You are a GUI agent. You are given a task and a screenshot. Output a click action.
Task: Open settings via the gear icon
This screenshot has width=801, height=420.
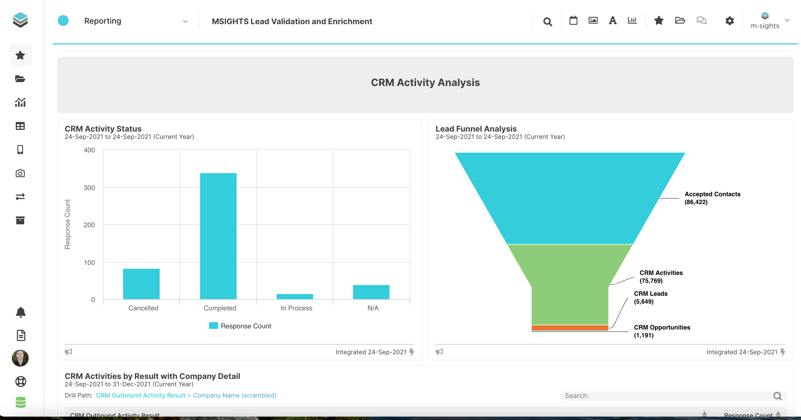(x=730, y=21)
